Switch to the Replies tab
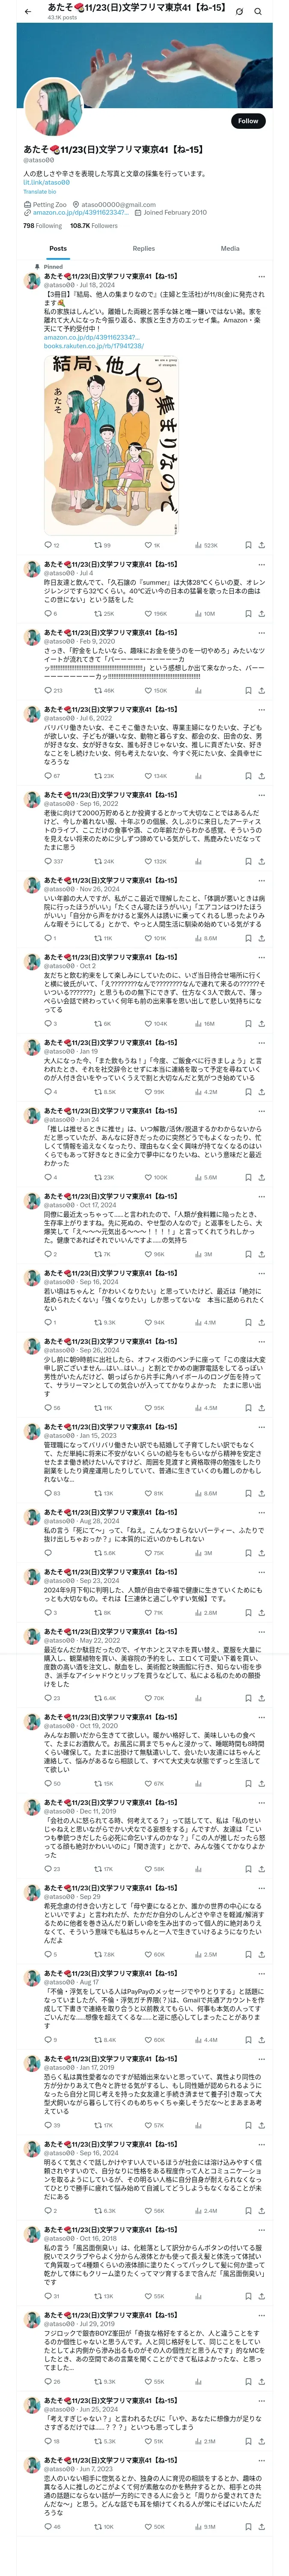Screen dimensions: 289x2576 [x=143, y=248]
